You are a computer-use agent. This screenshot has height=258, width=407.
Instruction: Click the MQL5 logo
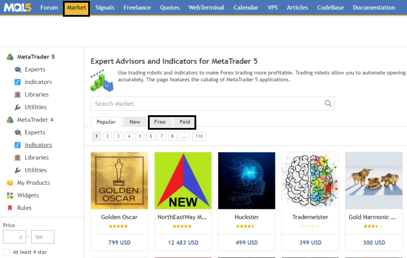point(18,8)
